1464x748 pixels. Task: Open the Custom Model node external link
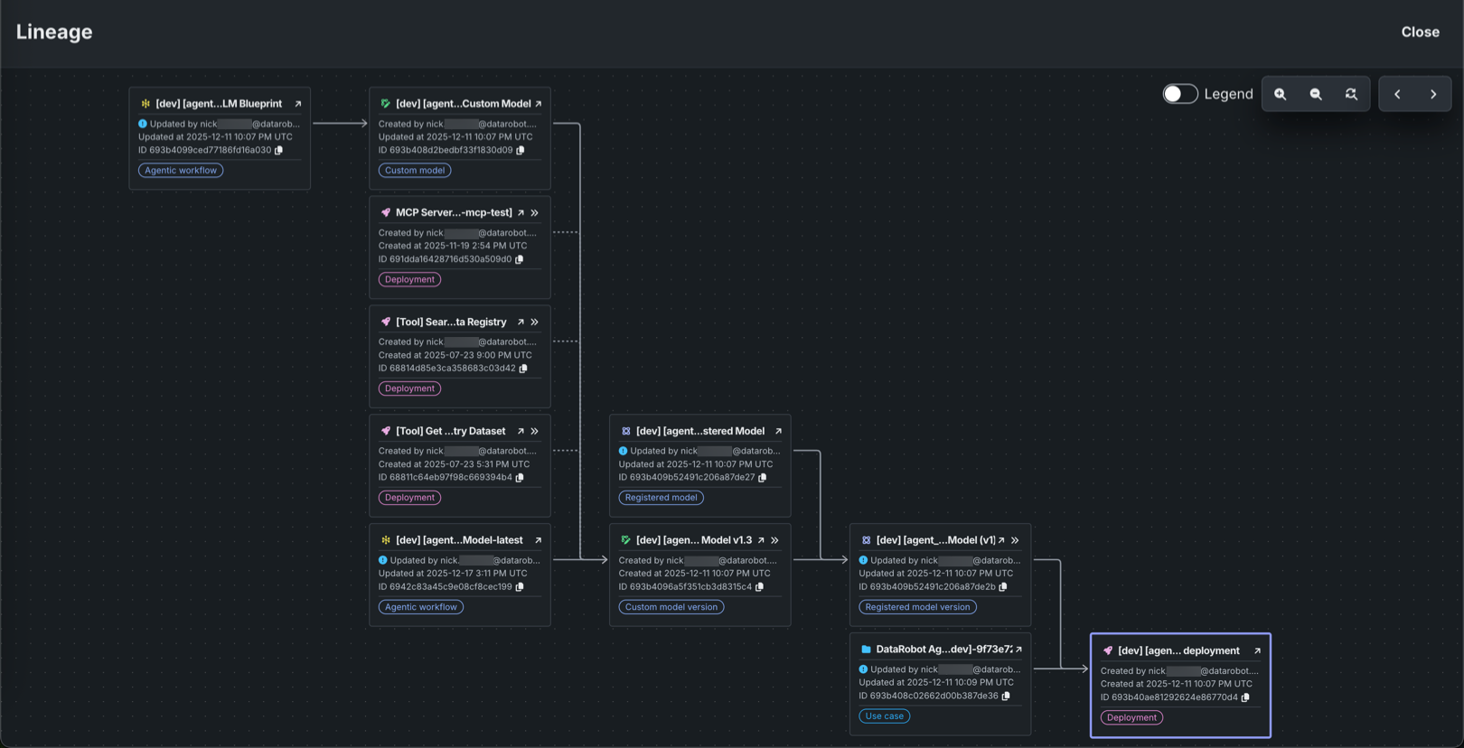[539, 104]
